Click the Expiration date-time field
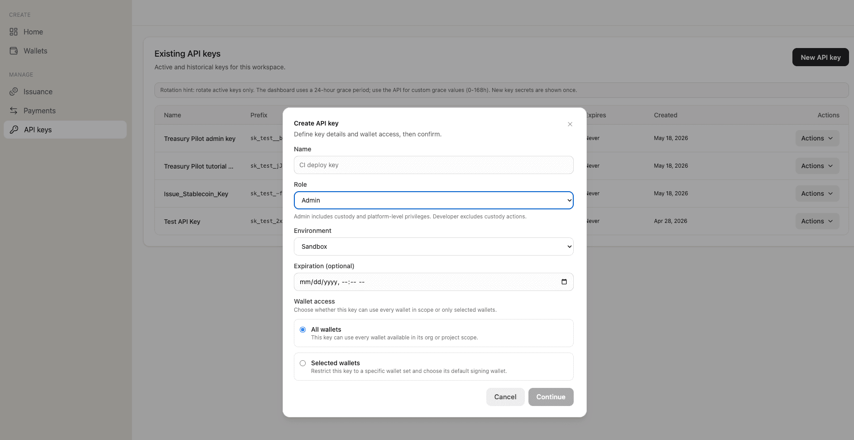 coord(434,282)
